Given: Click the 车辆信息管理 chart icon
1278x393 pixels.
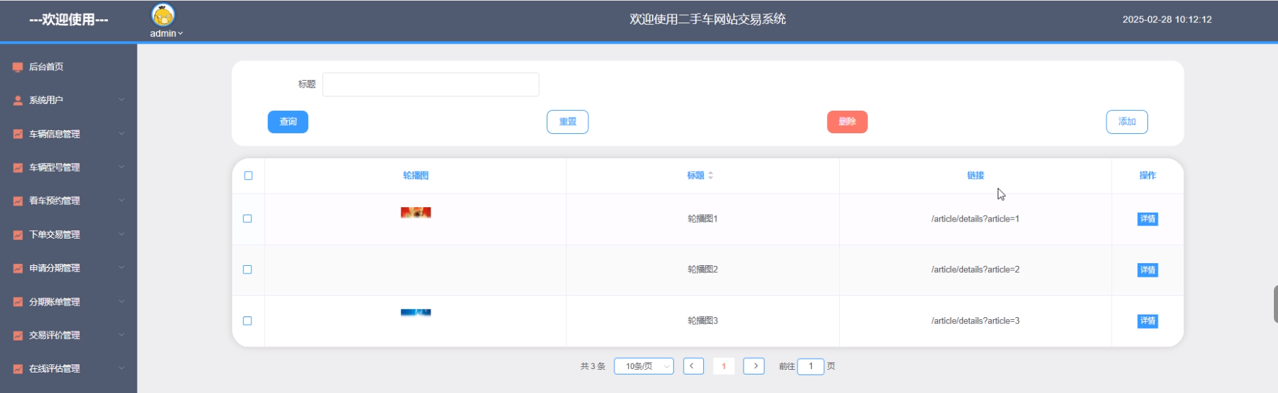Looking at the screenshot, I should 18,134.
